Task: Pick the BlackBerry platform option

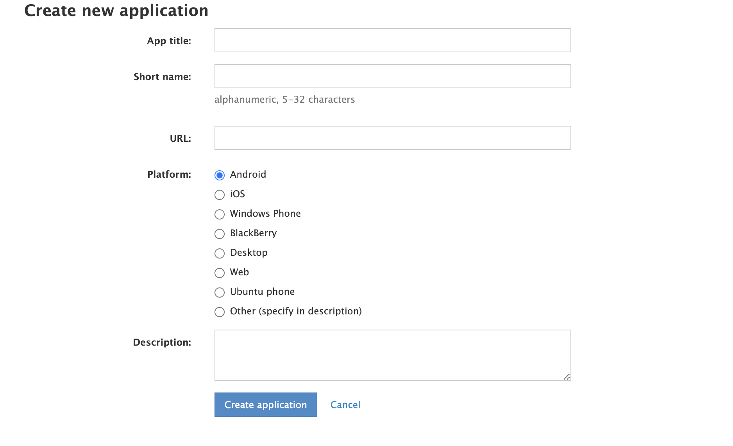Action: [x=220, y=234]
